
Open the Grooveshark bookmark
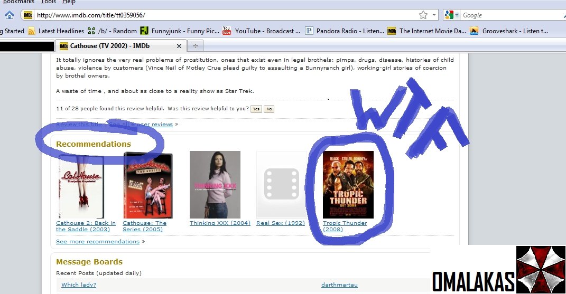tap(509, 31)
